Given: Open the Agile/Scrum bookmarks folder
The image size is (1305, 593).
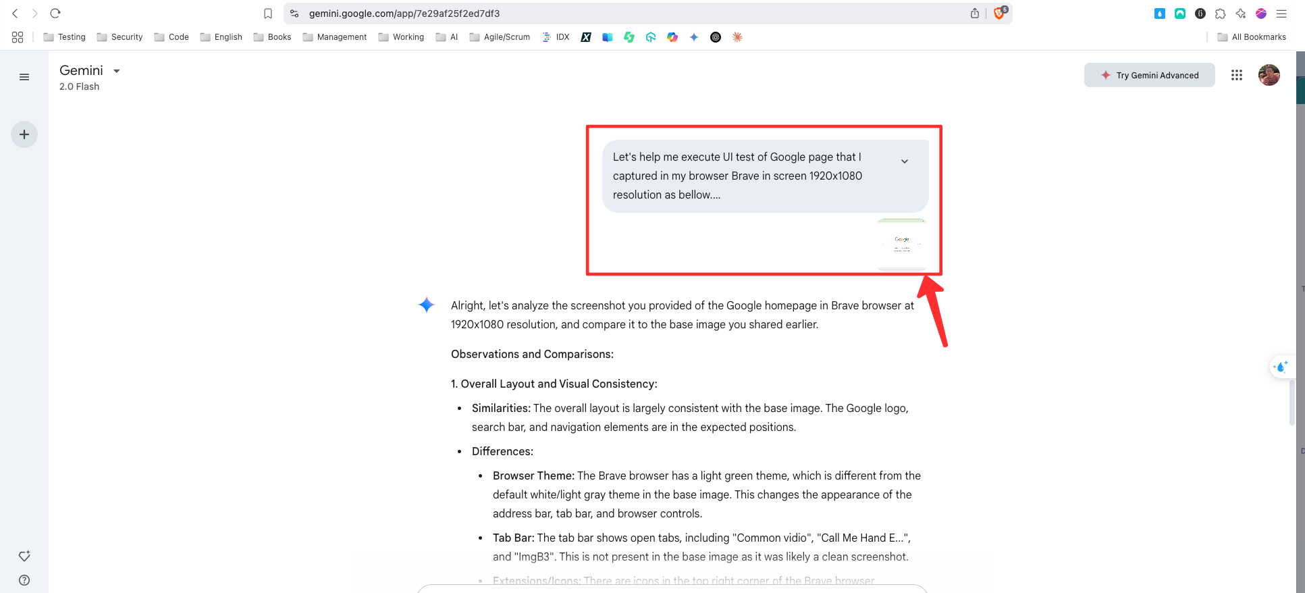Looking at the screenshot, I should tap(500, 37).
